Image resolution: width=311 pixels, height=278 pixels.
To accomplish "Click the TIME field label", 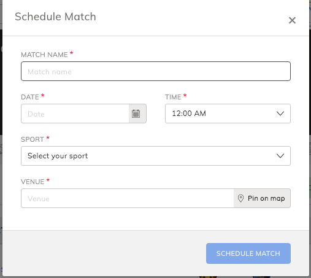I will (x=173, y=97).
